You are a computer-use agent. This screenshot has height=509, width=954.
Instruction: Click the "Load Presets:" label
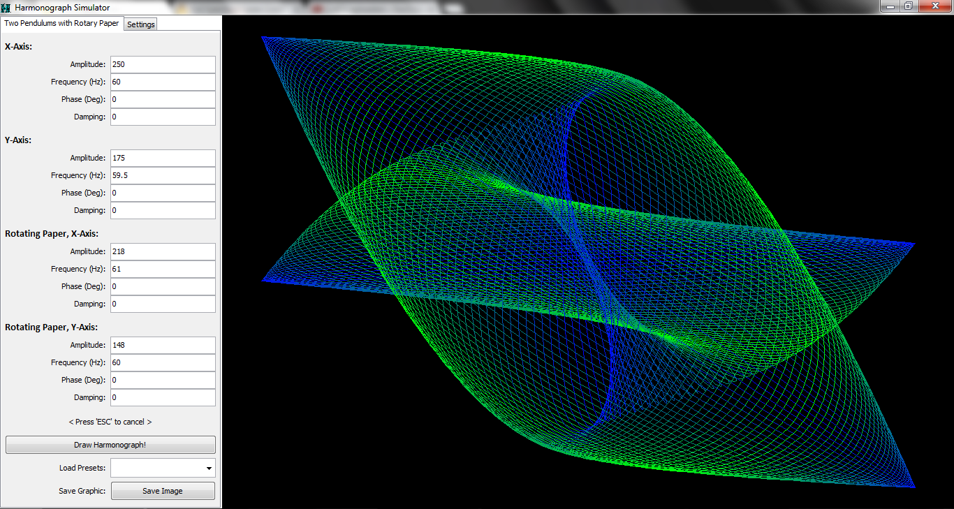click(x=82, y=468)
